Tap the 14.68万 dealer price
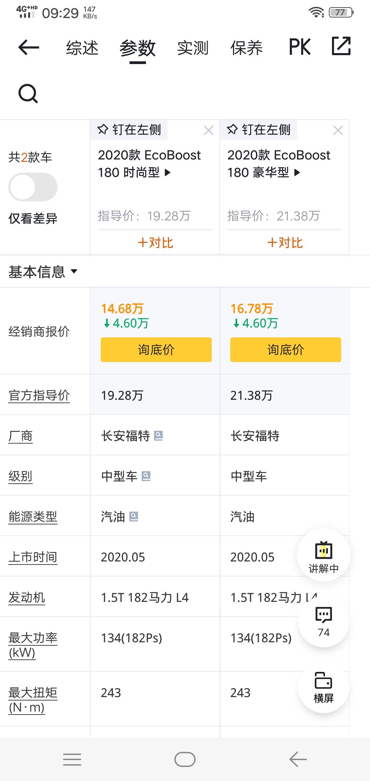Screen dimensions: 370x781 coord(122,309)
